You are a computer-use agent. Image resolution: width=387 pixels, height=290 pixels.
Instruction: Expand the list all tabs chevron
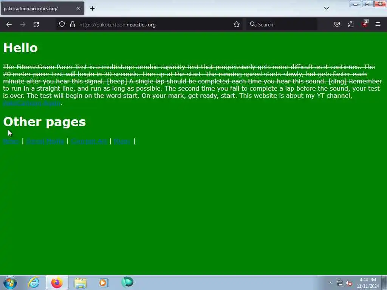click(326, 8)
